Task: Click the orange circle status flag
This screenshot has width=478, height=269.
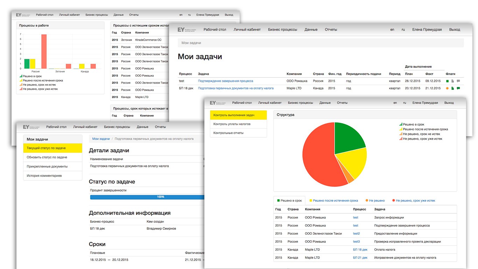Action: tap(447, 88)
